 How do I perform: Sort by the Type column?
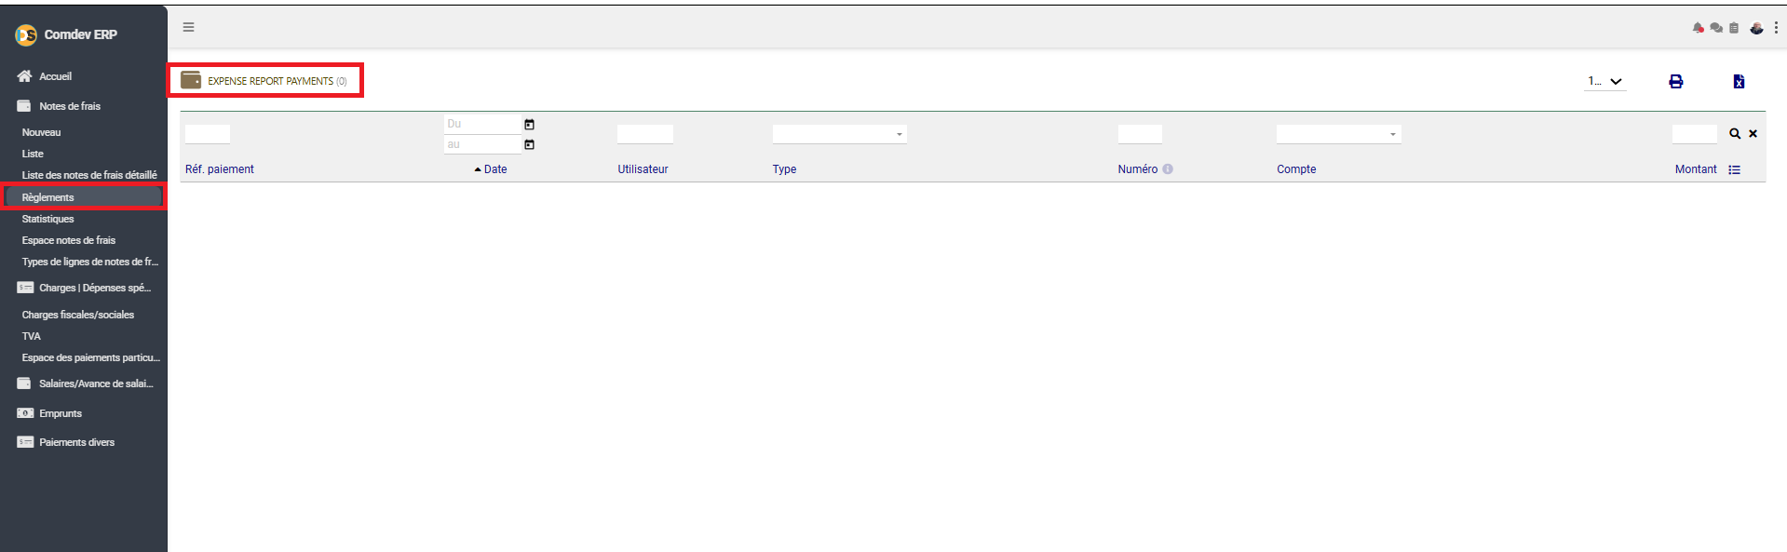(784, 169)
